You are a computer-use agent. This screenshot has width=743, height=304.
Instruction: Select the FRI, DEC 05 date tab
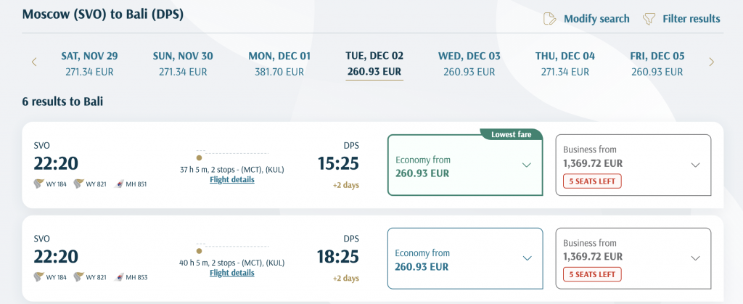pos(657,64)
